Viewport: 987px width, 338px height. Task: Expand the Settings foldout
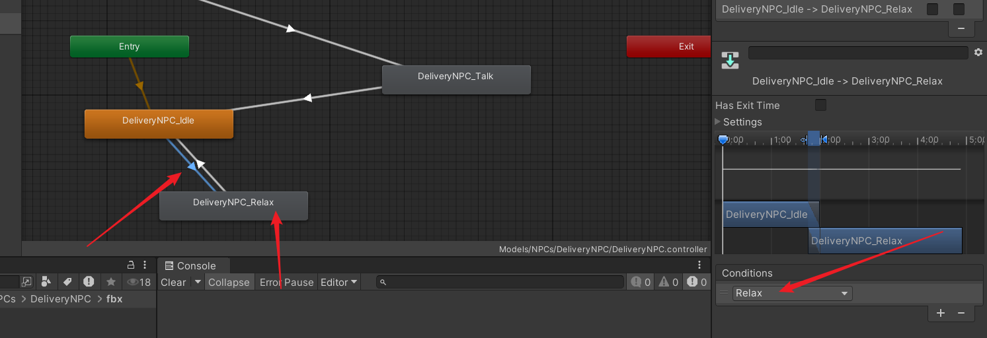click(718, 121)
